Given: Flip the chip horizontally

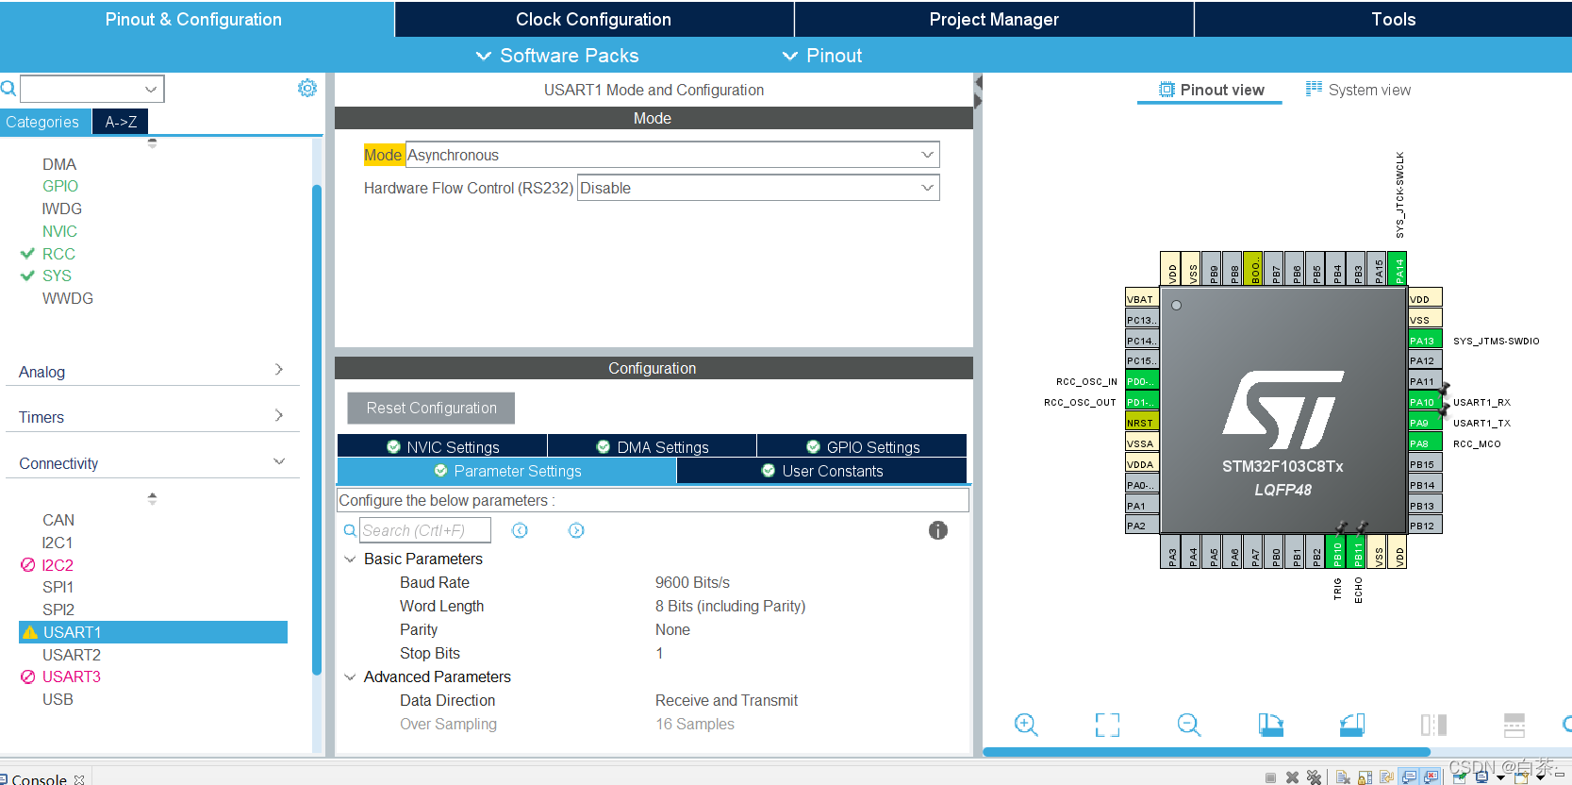Looking at the screenshot, I should [1433, 725].
